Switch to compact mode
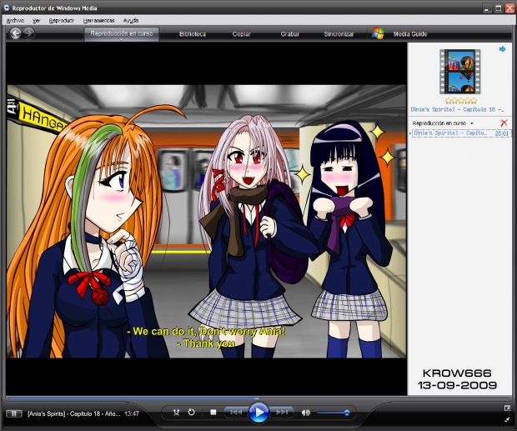Image resolution: width=517 pixels, height=431 pixels. [x=507, y=419]
